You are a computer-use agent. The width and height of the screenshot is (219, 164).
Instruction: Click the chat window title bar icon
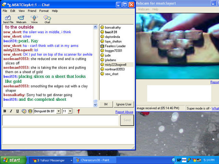coord(4,5)
